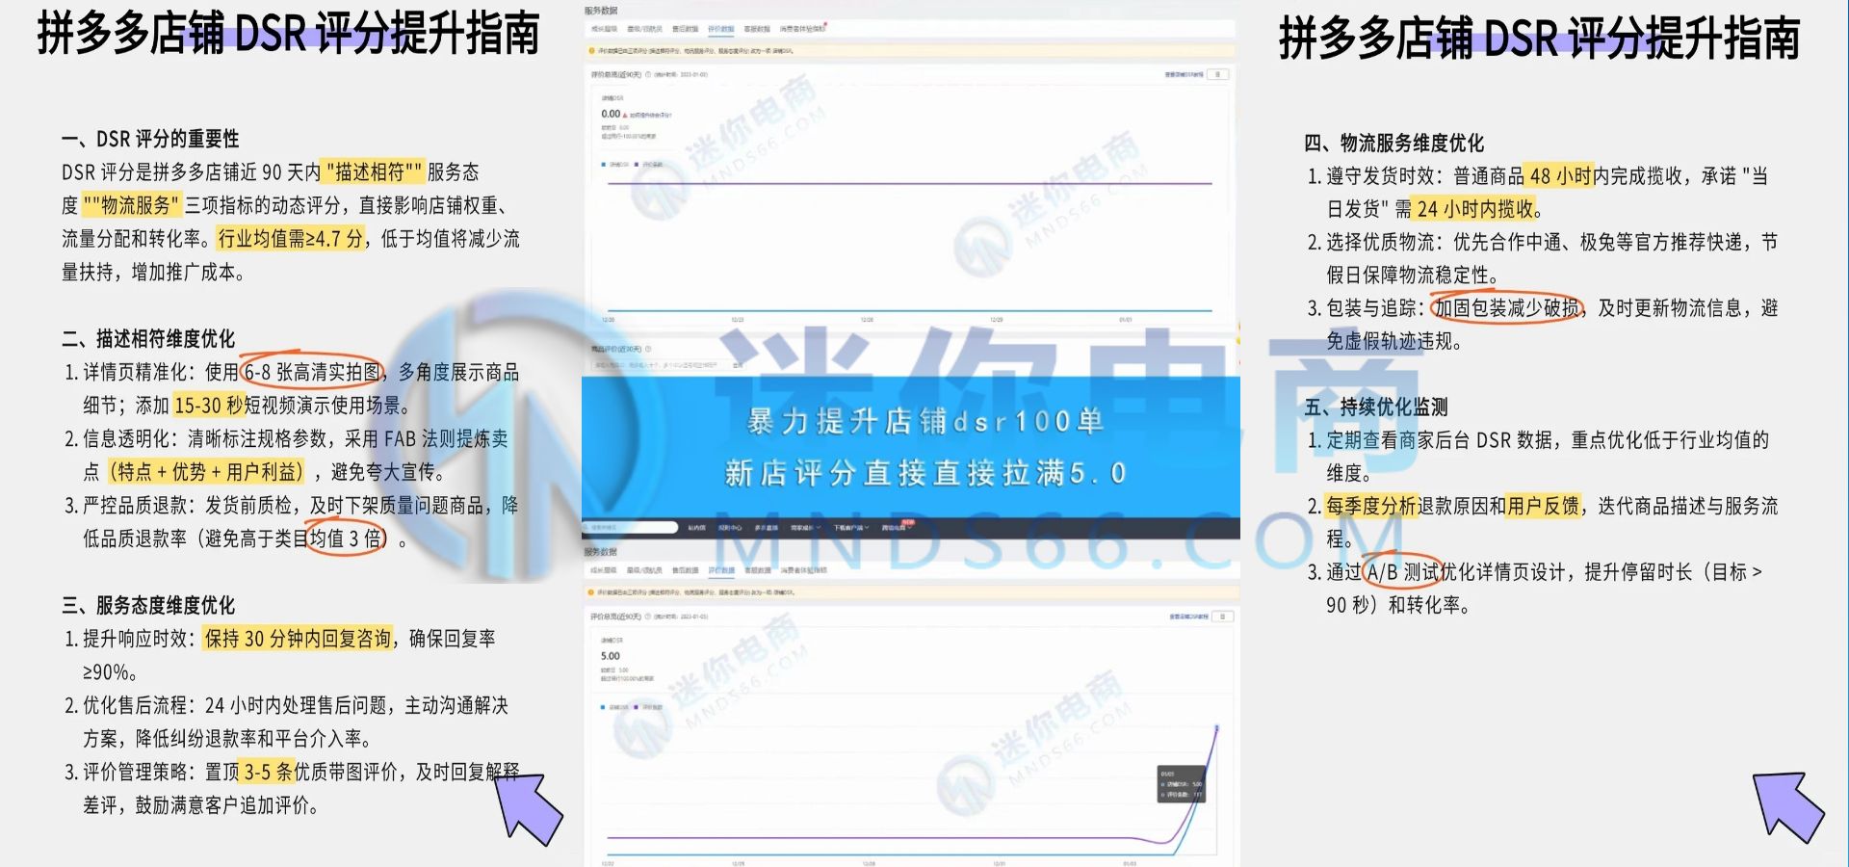Click the 服务数据 heading in the 0.00 DSR screenshot
The width and height of the screenshot is (1849, 867).
(601, 11)
